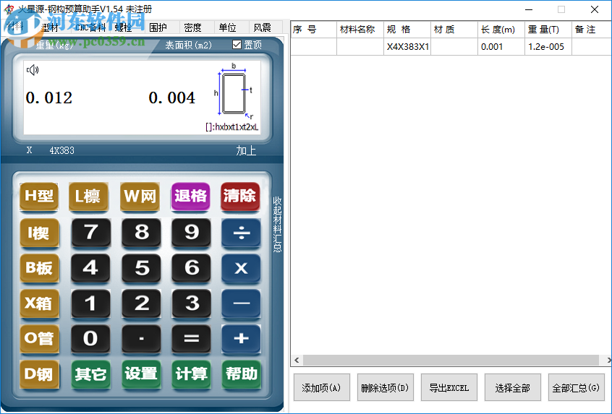This screenshot has height=414, width=612.
Task: Click the division operator key
Action: click(241, 233)
